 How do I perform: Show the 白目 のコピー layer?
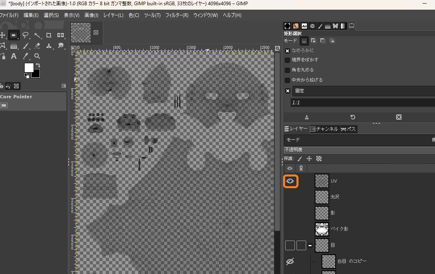(x=290, y=261)
